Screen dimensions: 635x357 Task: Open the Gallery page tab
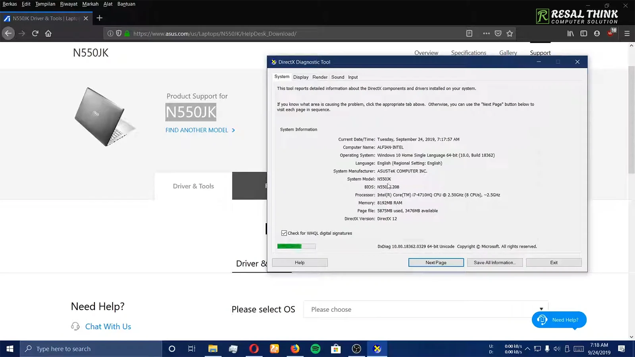tap(508, 53)
